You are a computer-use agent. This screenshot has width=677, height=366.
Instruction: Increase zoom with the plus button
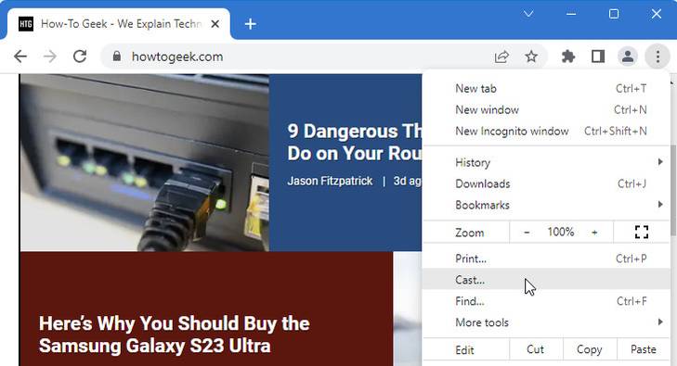(x=594, y=233)
